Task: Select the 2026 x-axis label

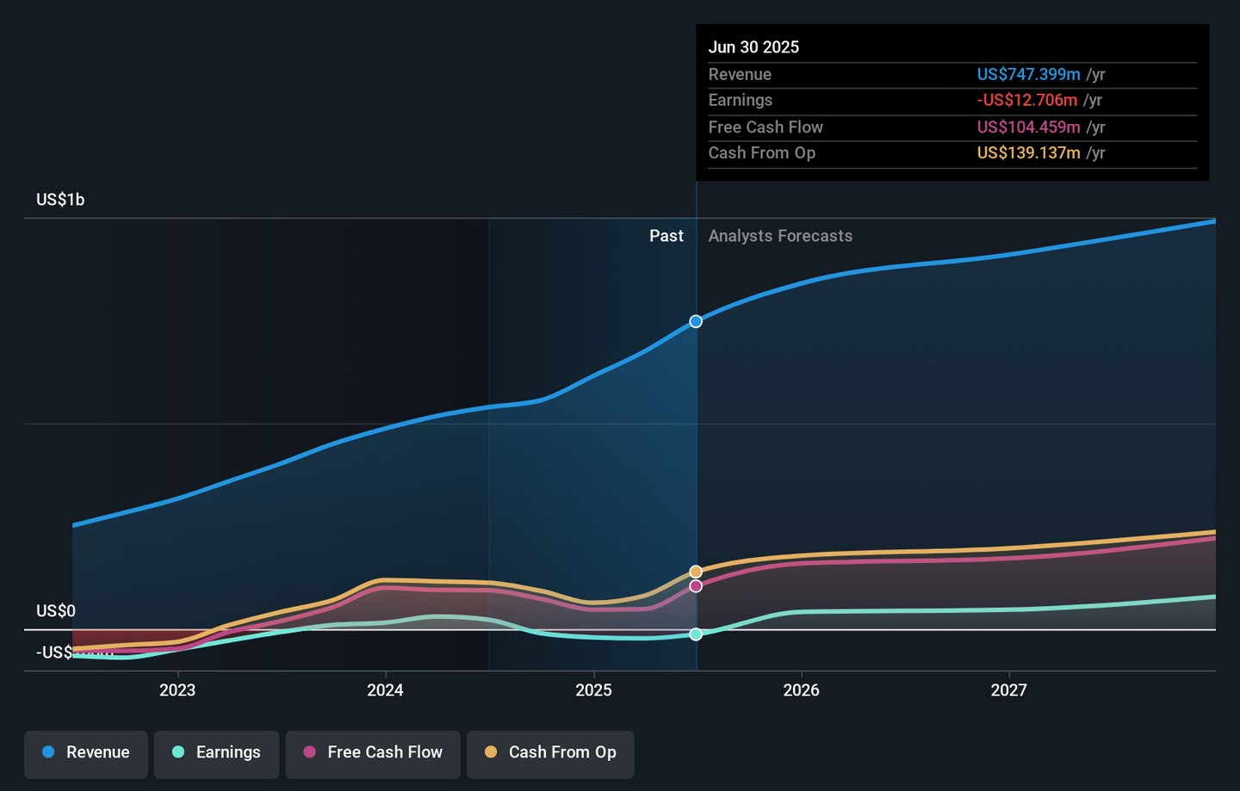Action: [x=801, y=690]
